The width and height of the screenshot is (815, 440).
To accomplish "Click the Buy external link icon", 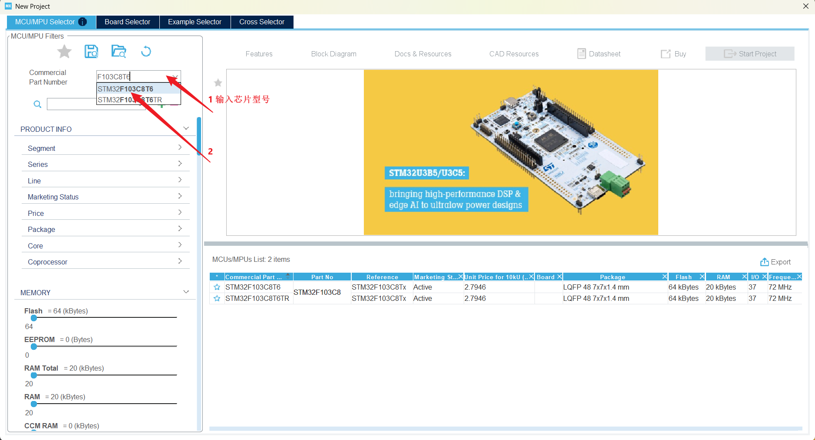I will pos(666,54).
